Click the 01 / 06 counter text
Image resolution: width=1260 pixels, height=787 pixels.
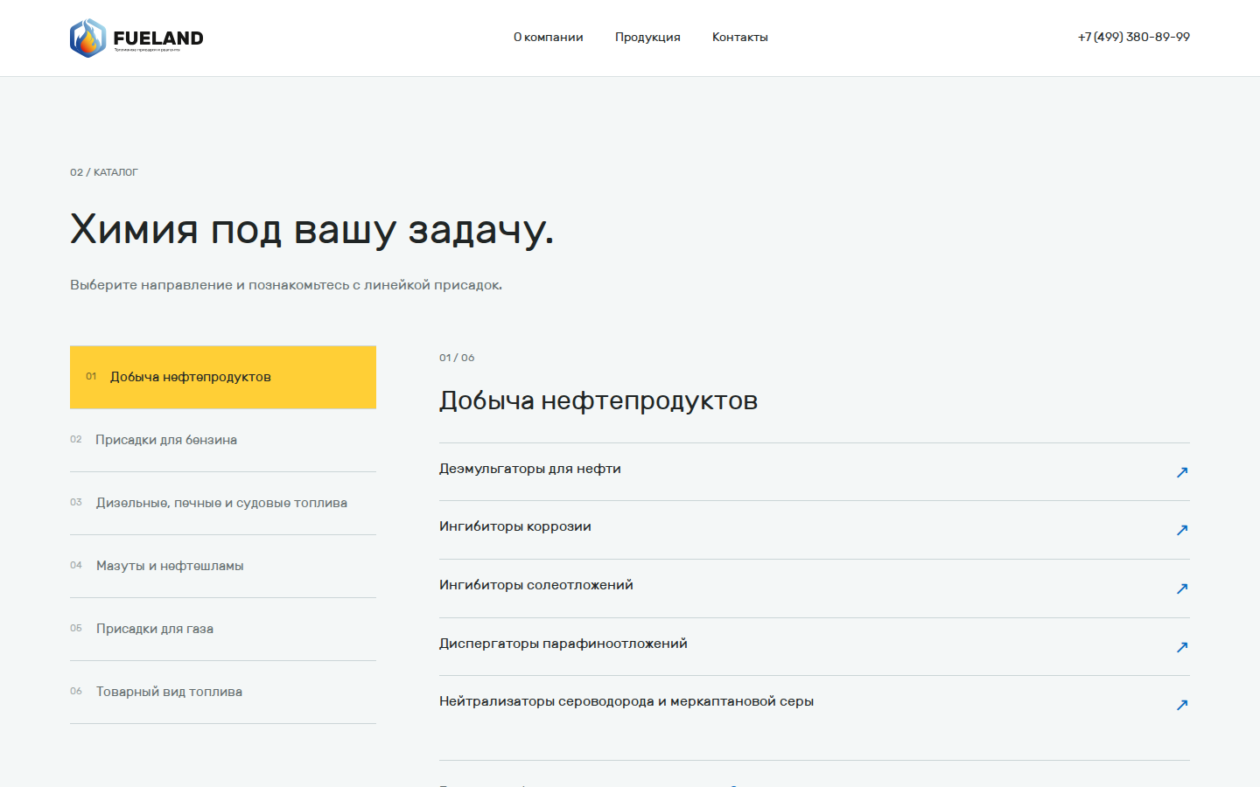(x=457, y=358)
